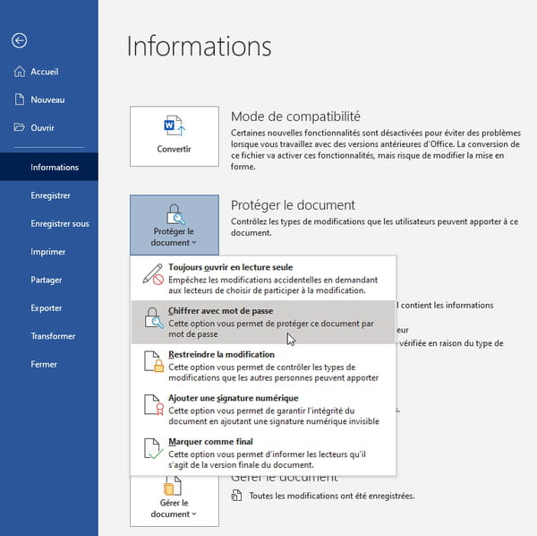Select Nouveau in the sidebar
The image size is (537, 536).
coord(47,99)
